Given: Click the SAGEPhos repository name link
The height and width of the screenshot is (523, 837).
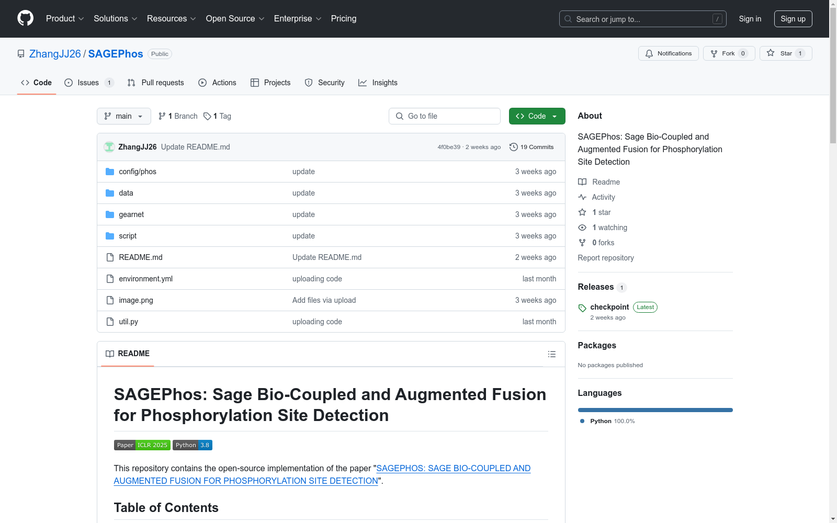Looking at the screenshot, I should click(x=116, y=54).
